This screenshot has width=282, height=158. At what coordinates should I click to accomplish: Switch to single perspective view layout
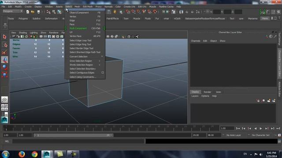[5, 100]
